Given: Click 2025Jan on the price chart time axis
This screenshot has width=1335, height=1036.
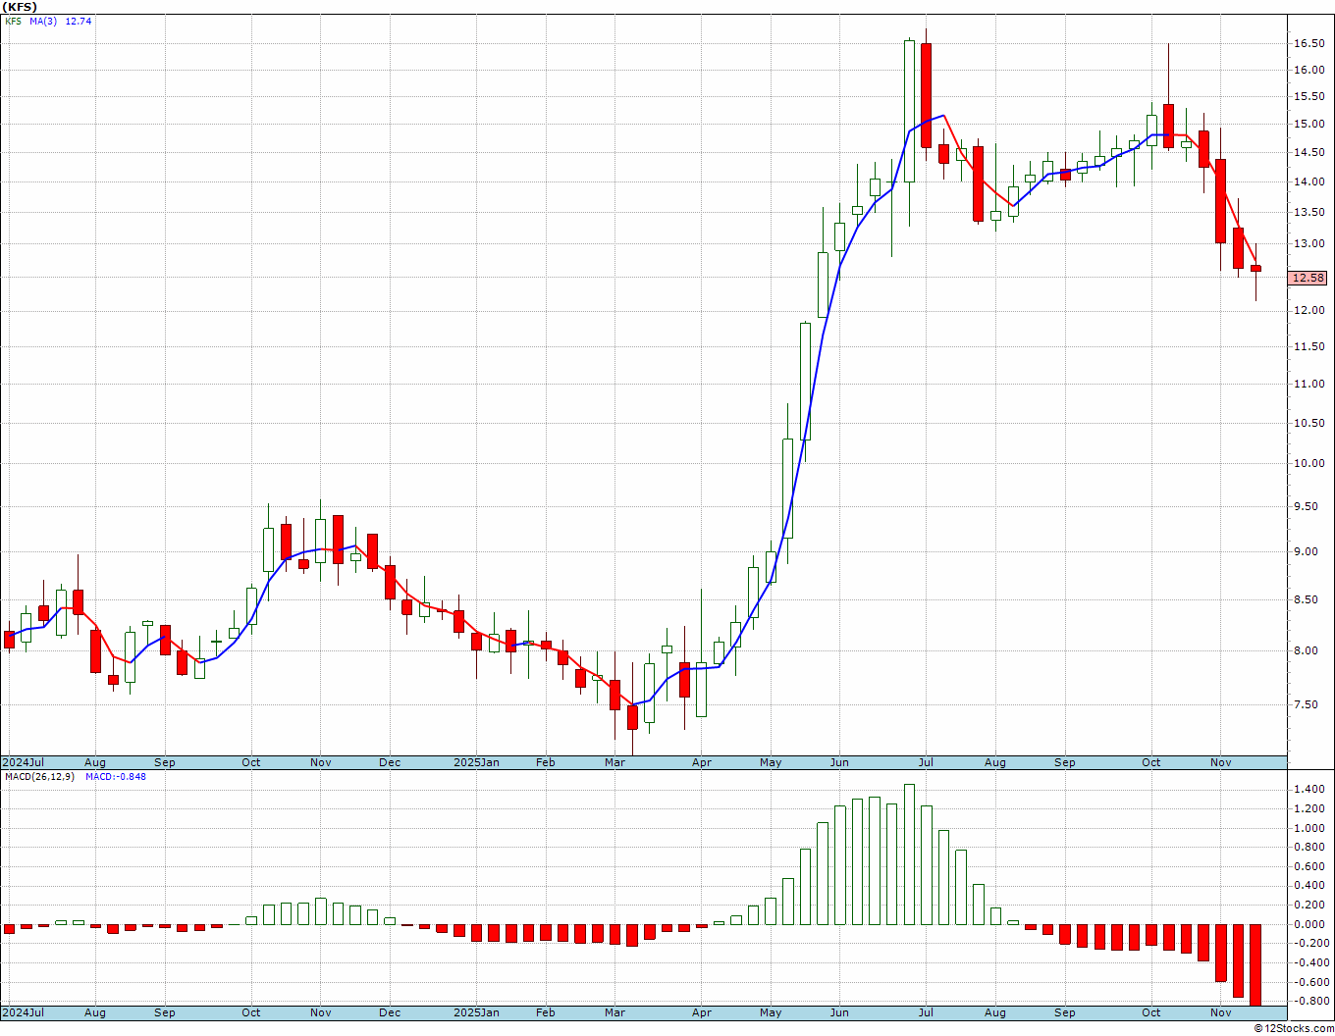Looking at the screenshot, I should (x=476, y=762).
